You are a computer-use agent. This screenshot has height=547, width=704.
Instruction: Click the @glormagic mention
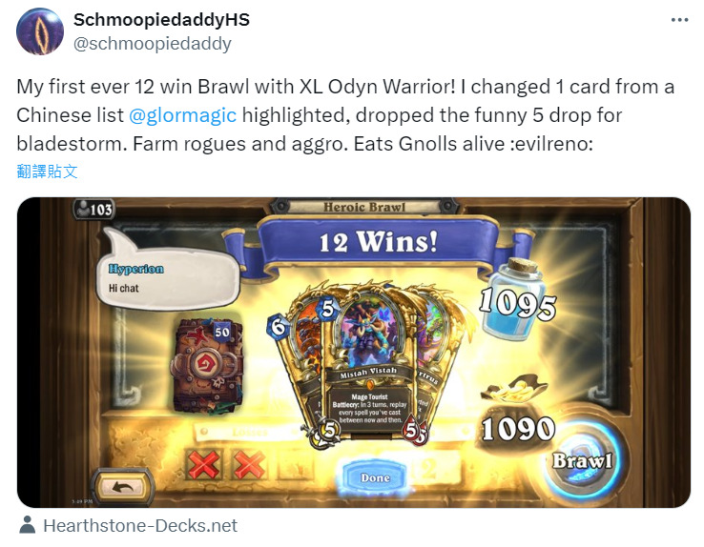pos(183,115)
